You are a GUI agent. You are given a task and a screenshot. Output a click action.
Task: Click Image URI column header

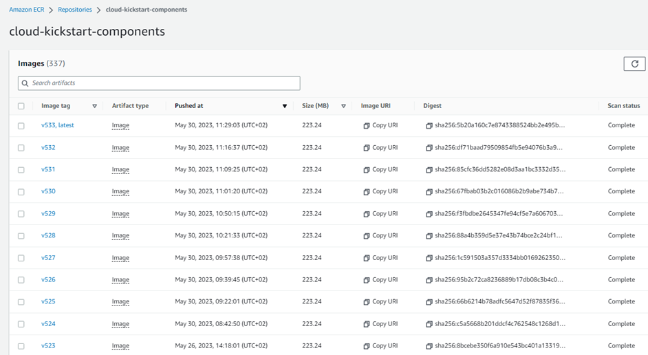pos(375,106)
